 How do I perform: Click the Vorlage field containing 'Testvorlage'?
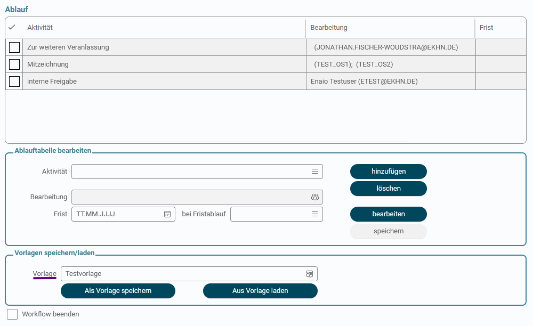tap(189, 274)
